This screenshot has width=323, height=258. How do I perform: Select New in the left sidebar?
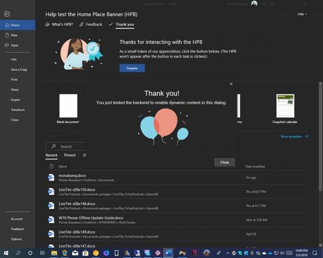18,35
